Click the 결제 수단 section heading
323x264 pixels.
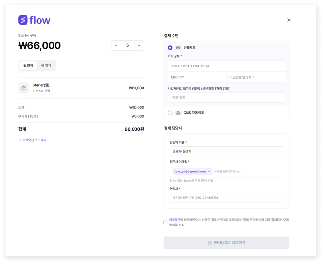171,36
